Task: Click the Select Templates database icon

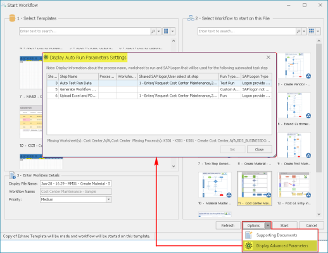Action: coord(12,18)
